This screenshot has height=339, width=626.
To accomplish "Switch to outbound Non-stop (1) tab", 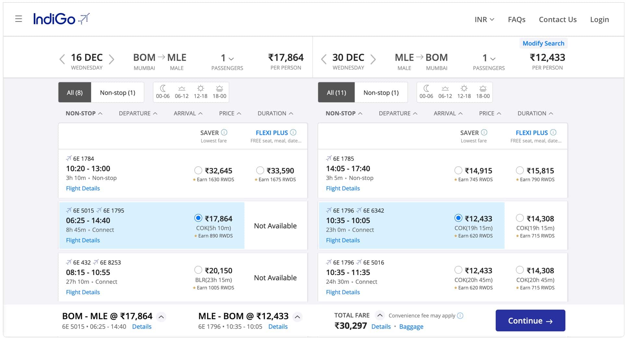I will coord(117,93).
